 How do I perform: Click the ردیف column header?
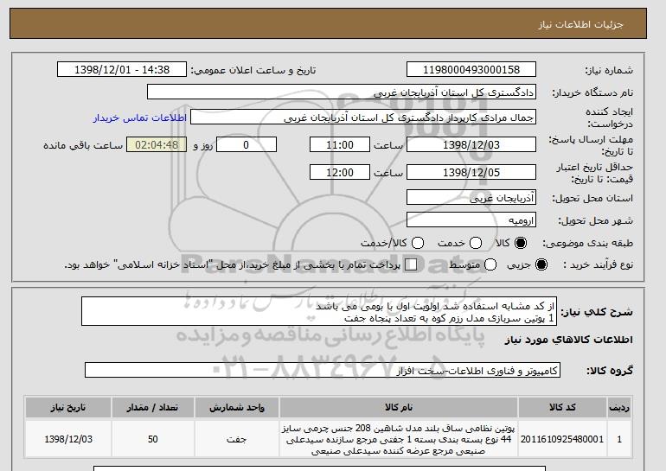[x=619, y=407]
